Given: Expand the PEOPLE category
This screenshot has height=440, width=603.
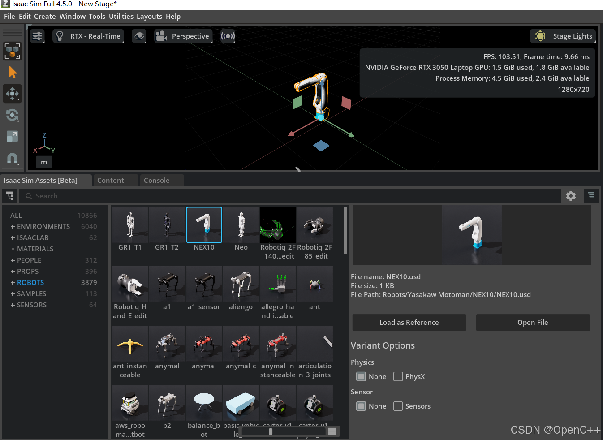Looking at the screenshot, I should 13,260.
